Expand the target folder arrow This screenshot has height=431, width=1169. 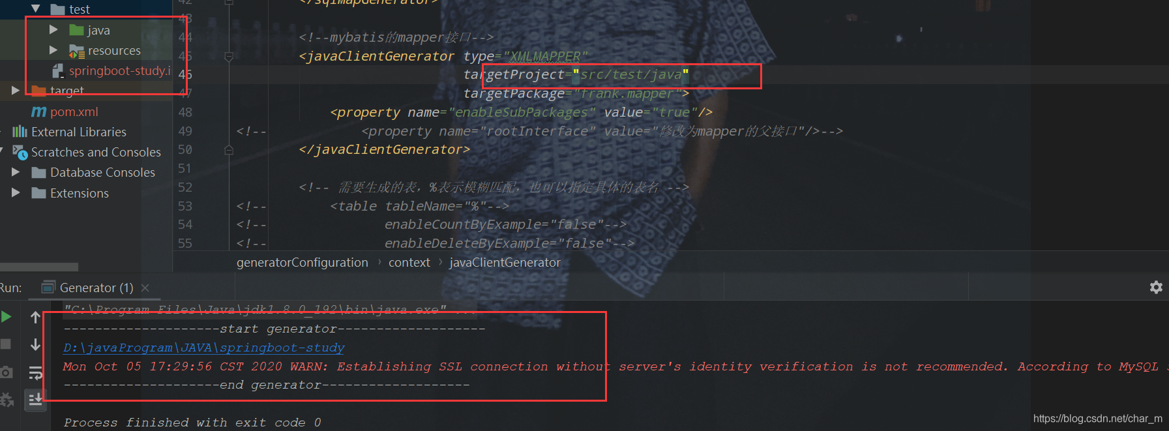[x=16, y=91]
